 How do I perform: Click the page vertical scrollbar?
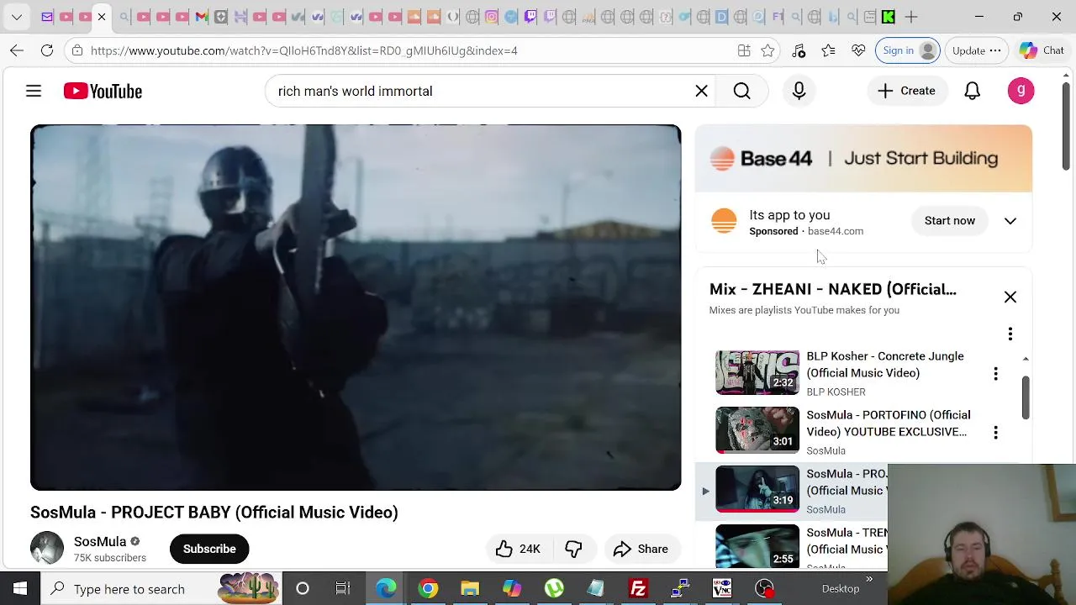(1066, 126)
